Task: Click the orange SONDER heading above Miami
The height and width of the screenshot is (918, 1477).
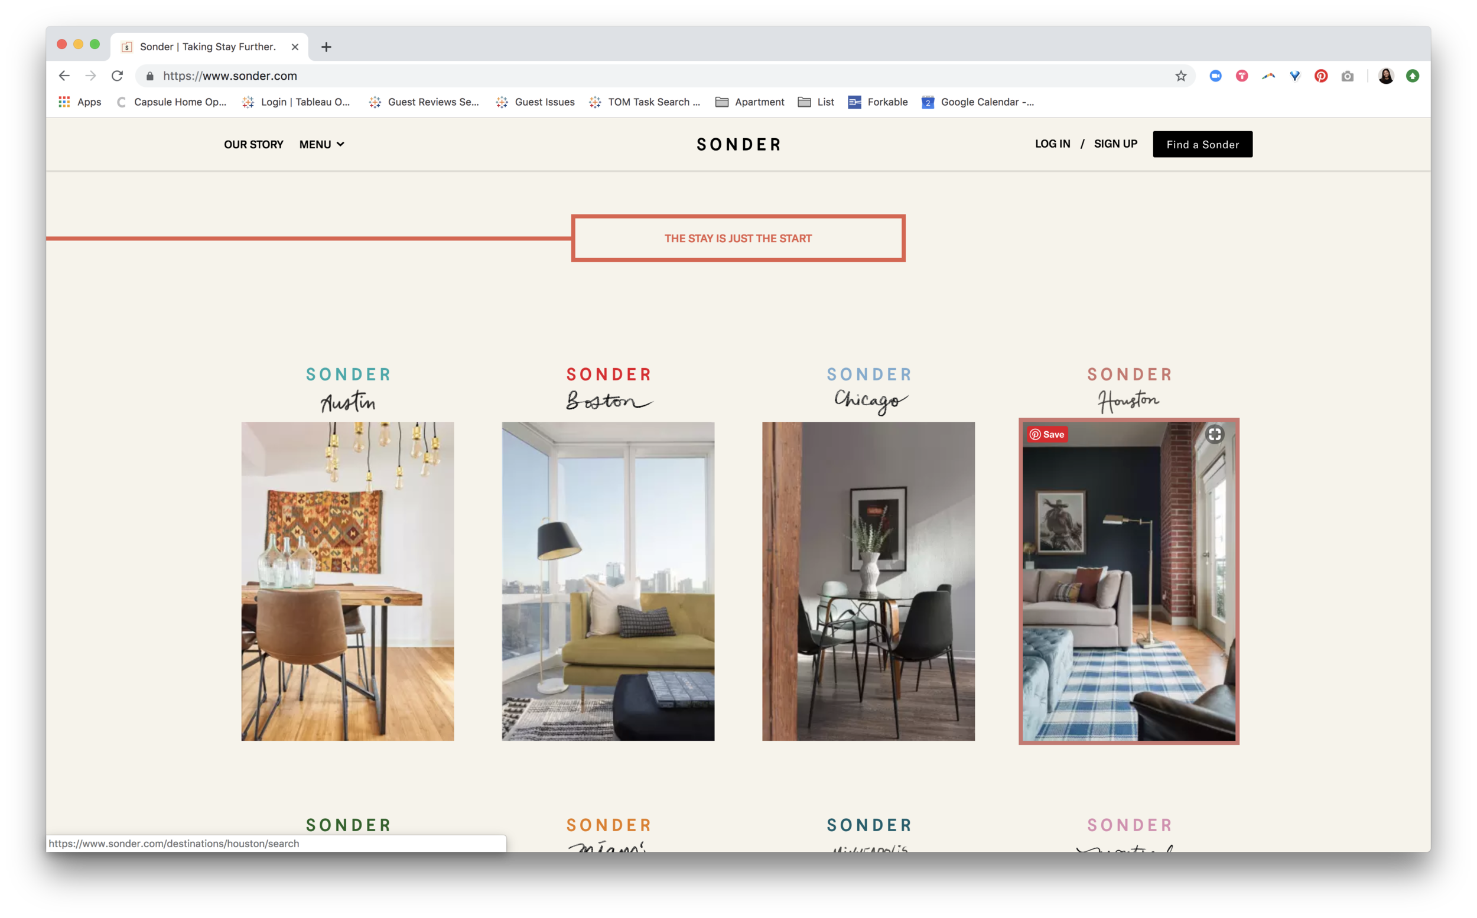Action: [x=609, y=825]
